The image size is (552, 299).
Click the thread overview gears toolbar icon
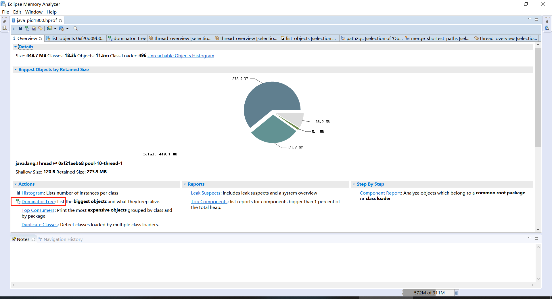[x=41, y=28]
